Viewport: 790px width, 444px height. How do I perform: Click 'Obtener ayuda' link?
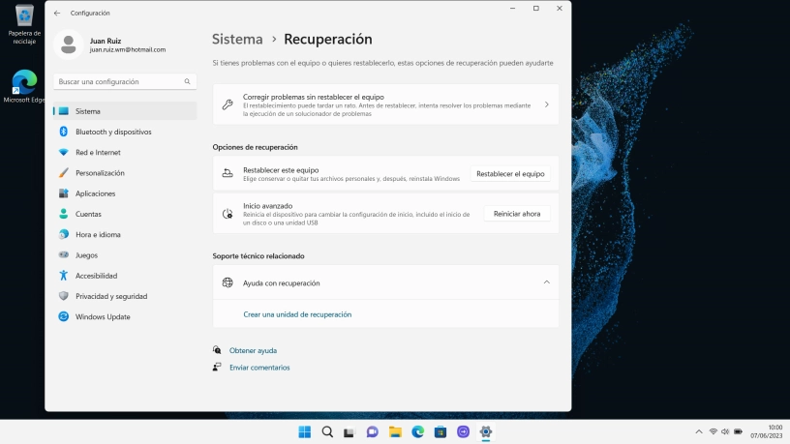click(x=253, y=350)
